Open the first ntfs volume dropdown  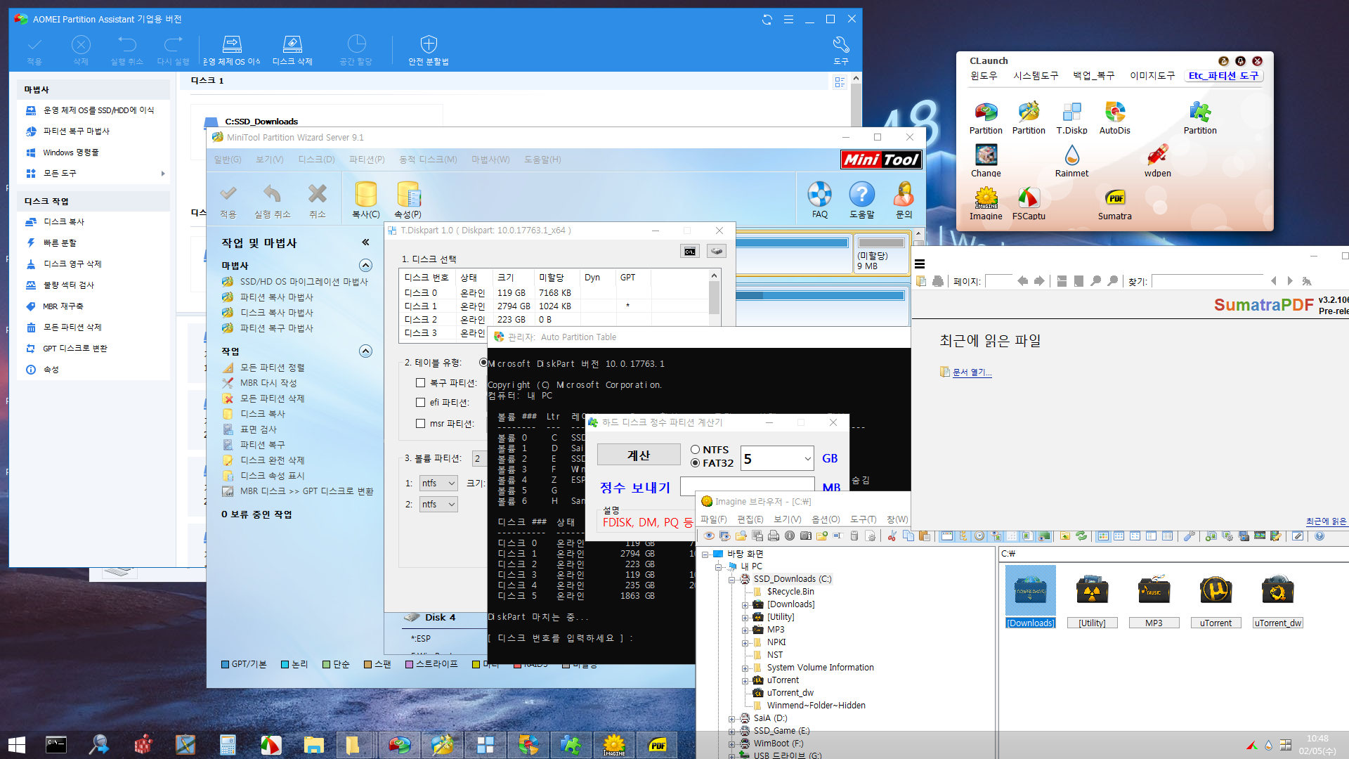438,484
